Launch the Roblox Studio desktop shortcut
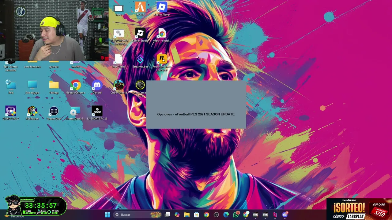 tap(140, 33)
